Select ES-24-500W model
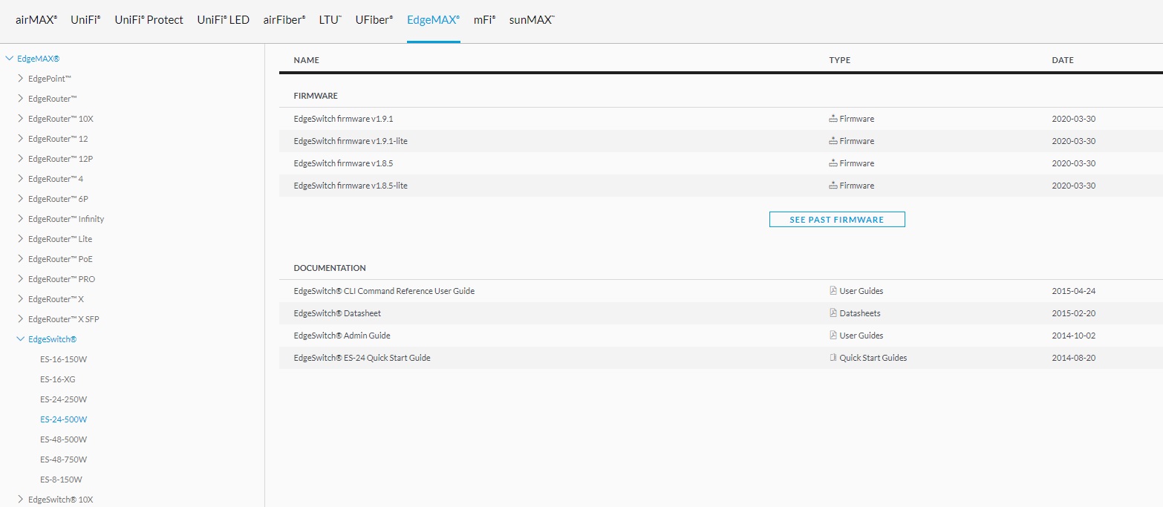The width and height of the screenshot is (1163, 507). click(x=64, y=419)
